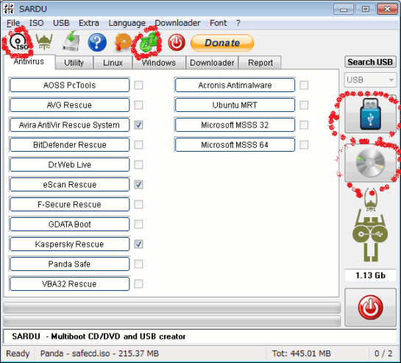401x363 pixels.
Task: Click the orange disc burn toolbar icon
Action: point(123,41)
